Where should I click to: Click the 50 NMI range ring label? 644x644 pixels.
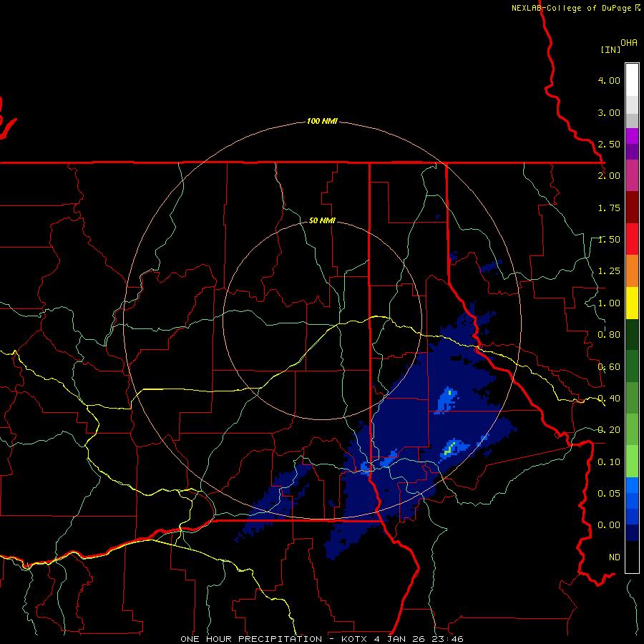(322, 220)
